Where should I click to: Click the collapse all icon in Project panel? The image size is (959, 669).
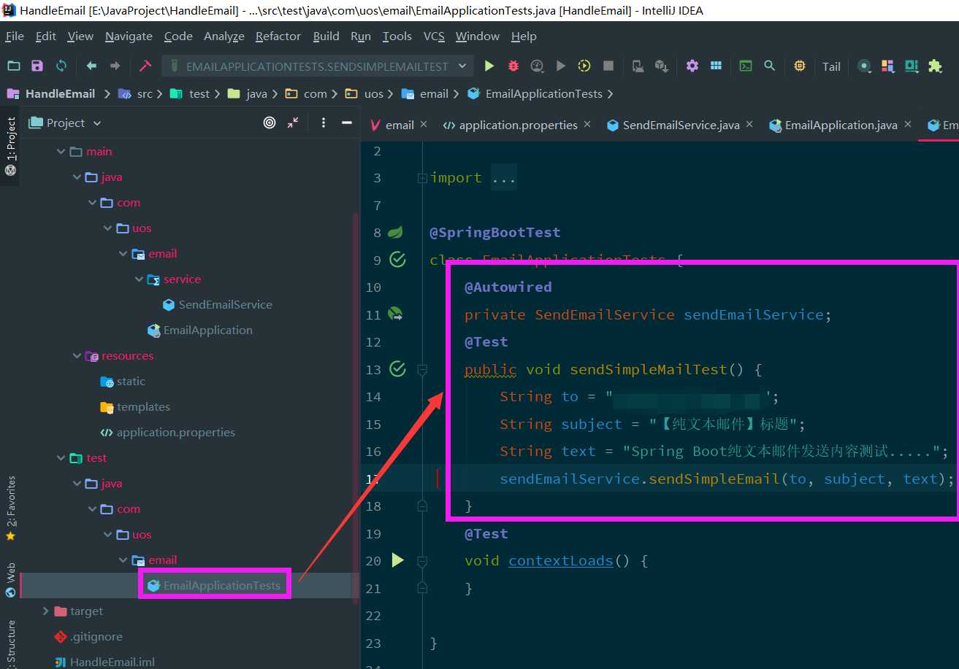[293, 123]
